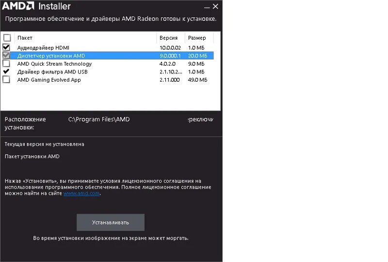The width and height of the screenshot is (388, 262).
Task: Enable AMD Quick Stream Technology checkbox
Action: (6, 64)
